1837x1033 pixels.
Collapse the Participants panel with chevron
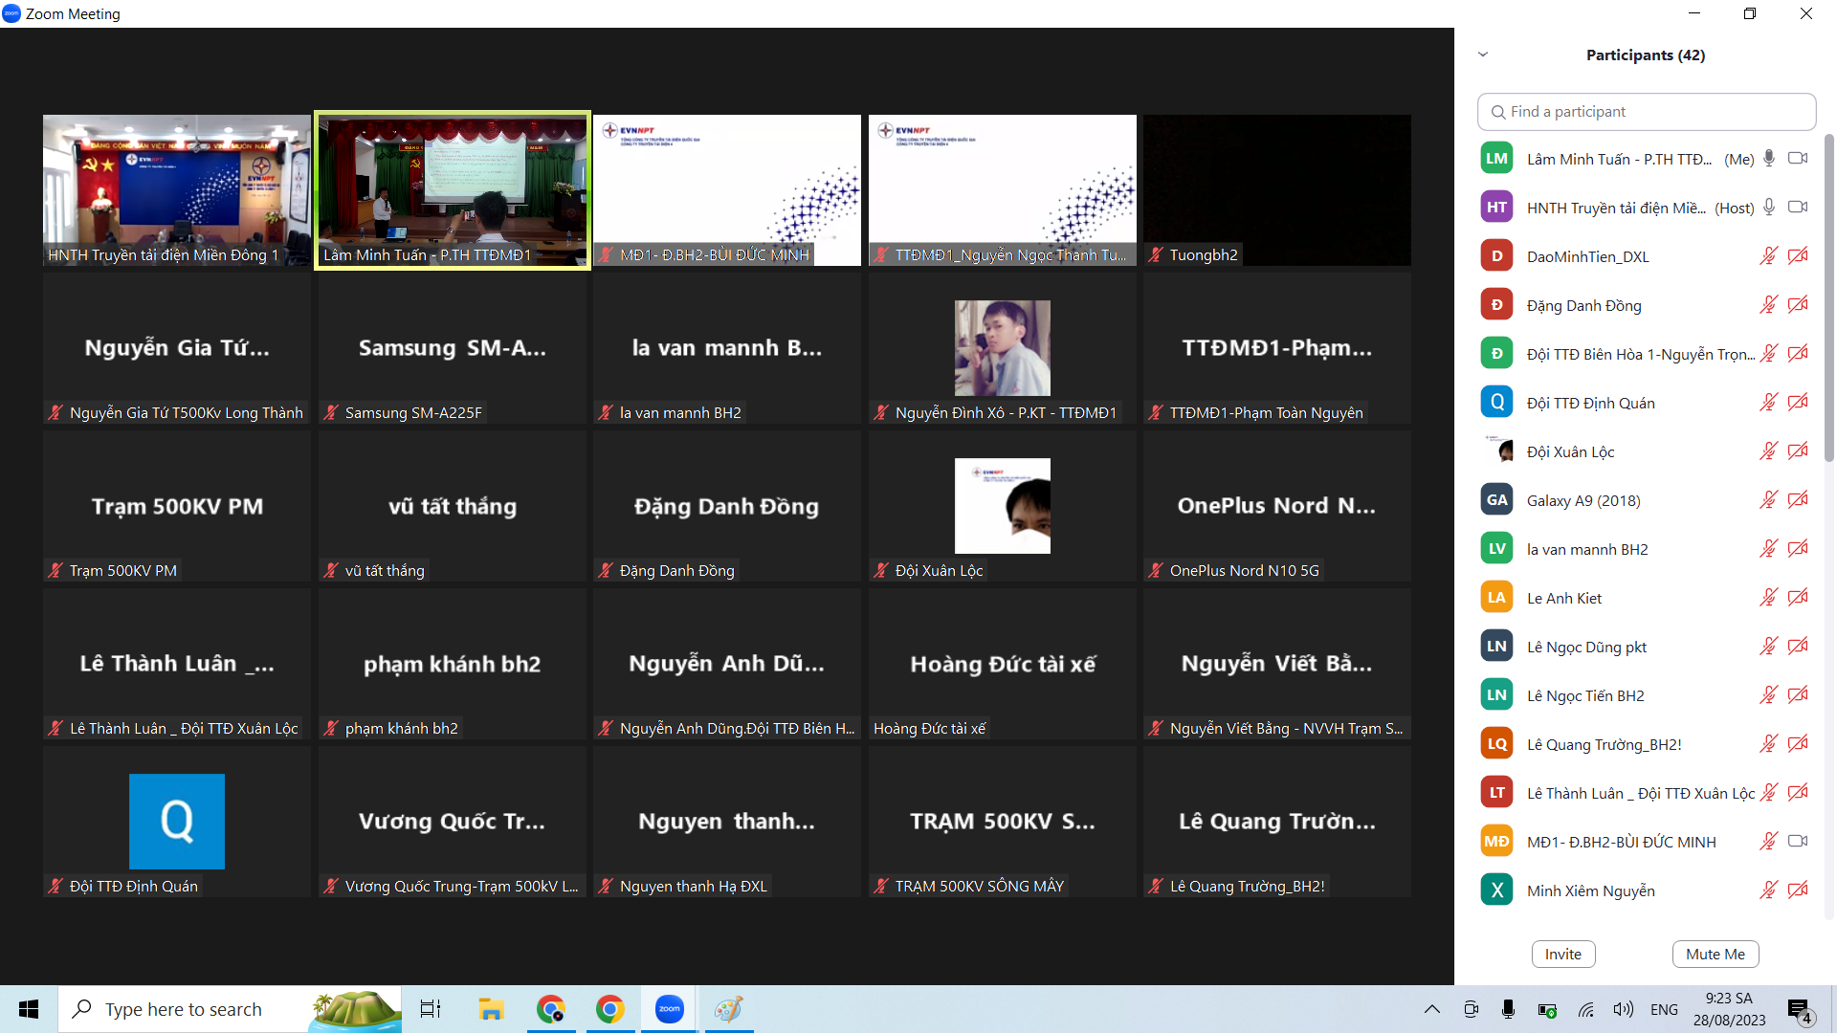pos(1483,55)
